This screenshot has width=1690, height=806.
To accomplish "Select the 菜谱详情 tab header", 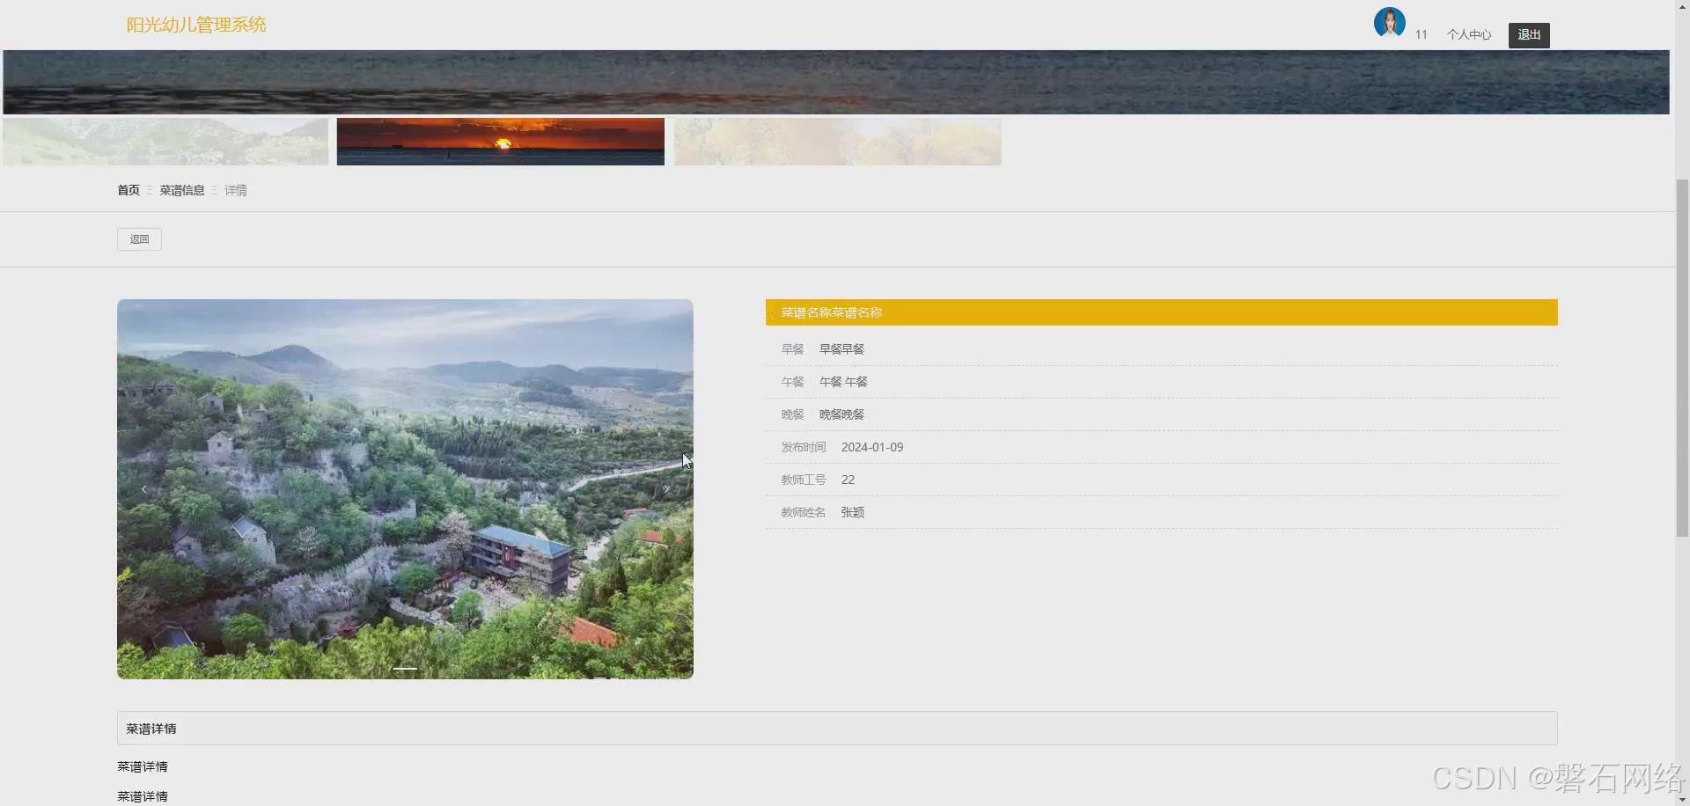I will [837, 729].
